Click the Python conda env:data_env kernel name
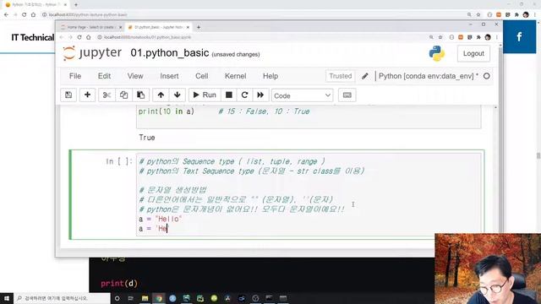Image resolution: width=541 pixels, height=304 pixels. tap(426, 76)
